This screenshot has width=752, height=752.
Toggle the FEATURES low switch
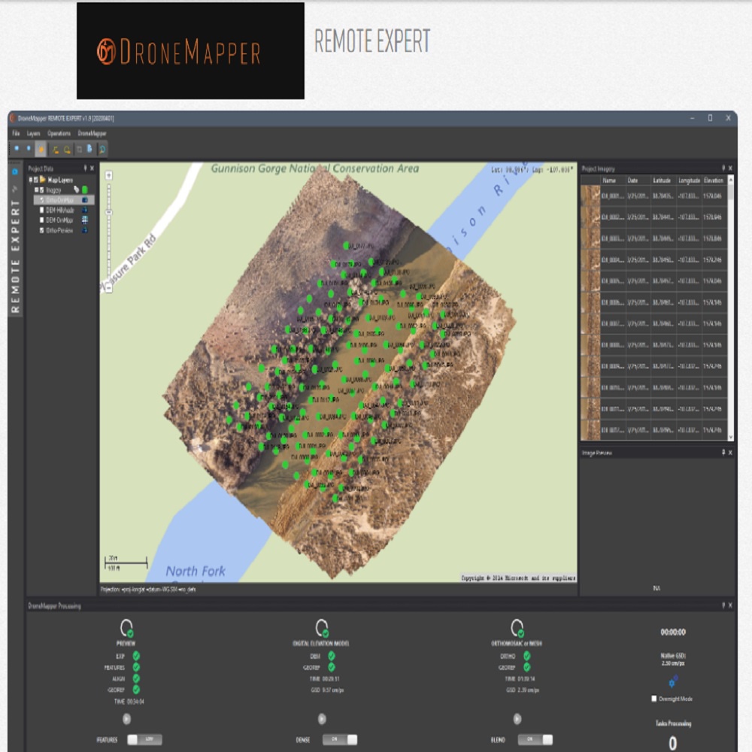click(x=144, y=739)
